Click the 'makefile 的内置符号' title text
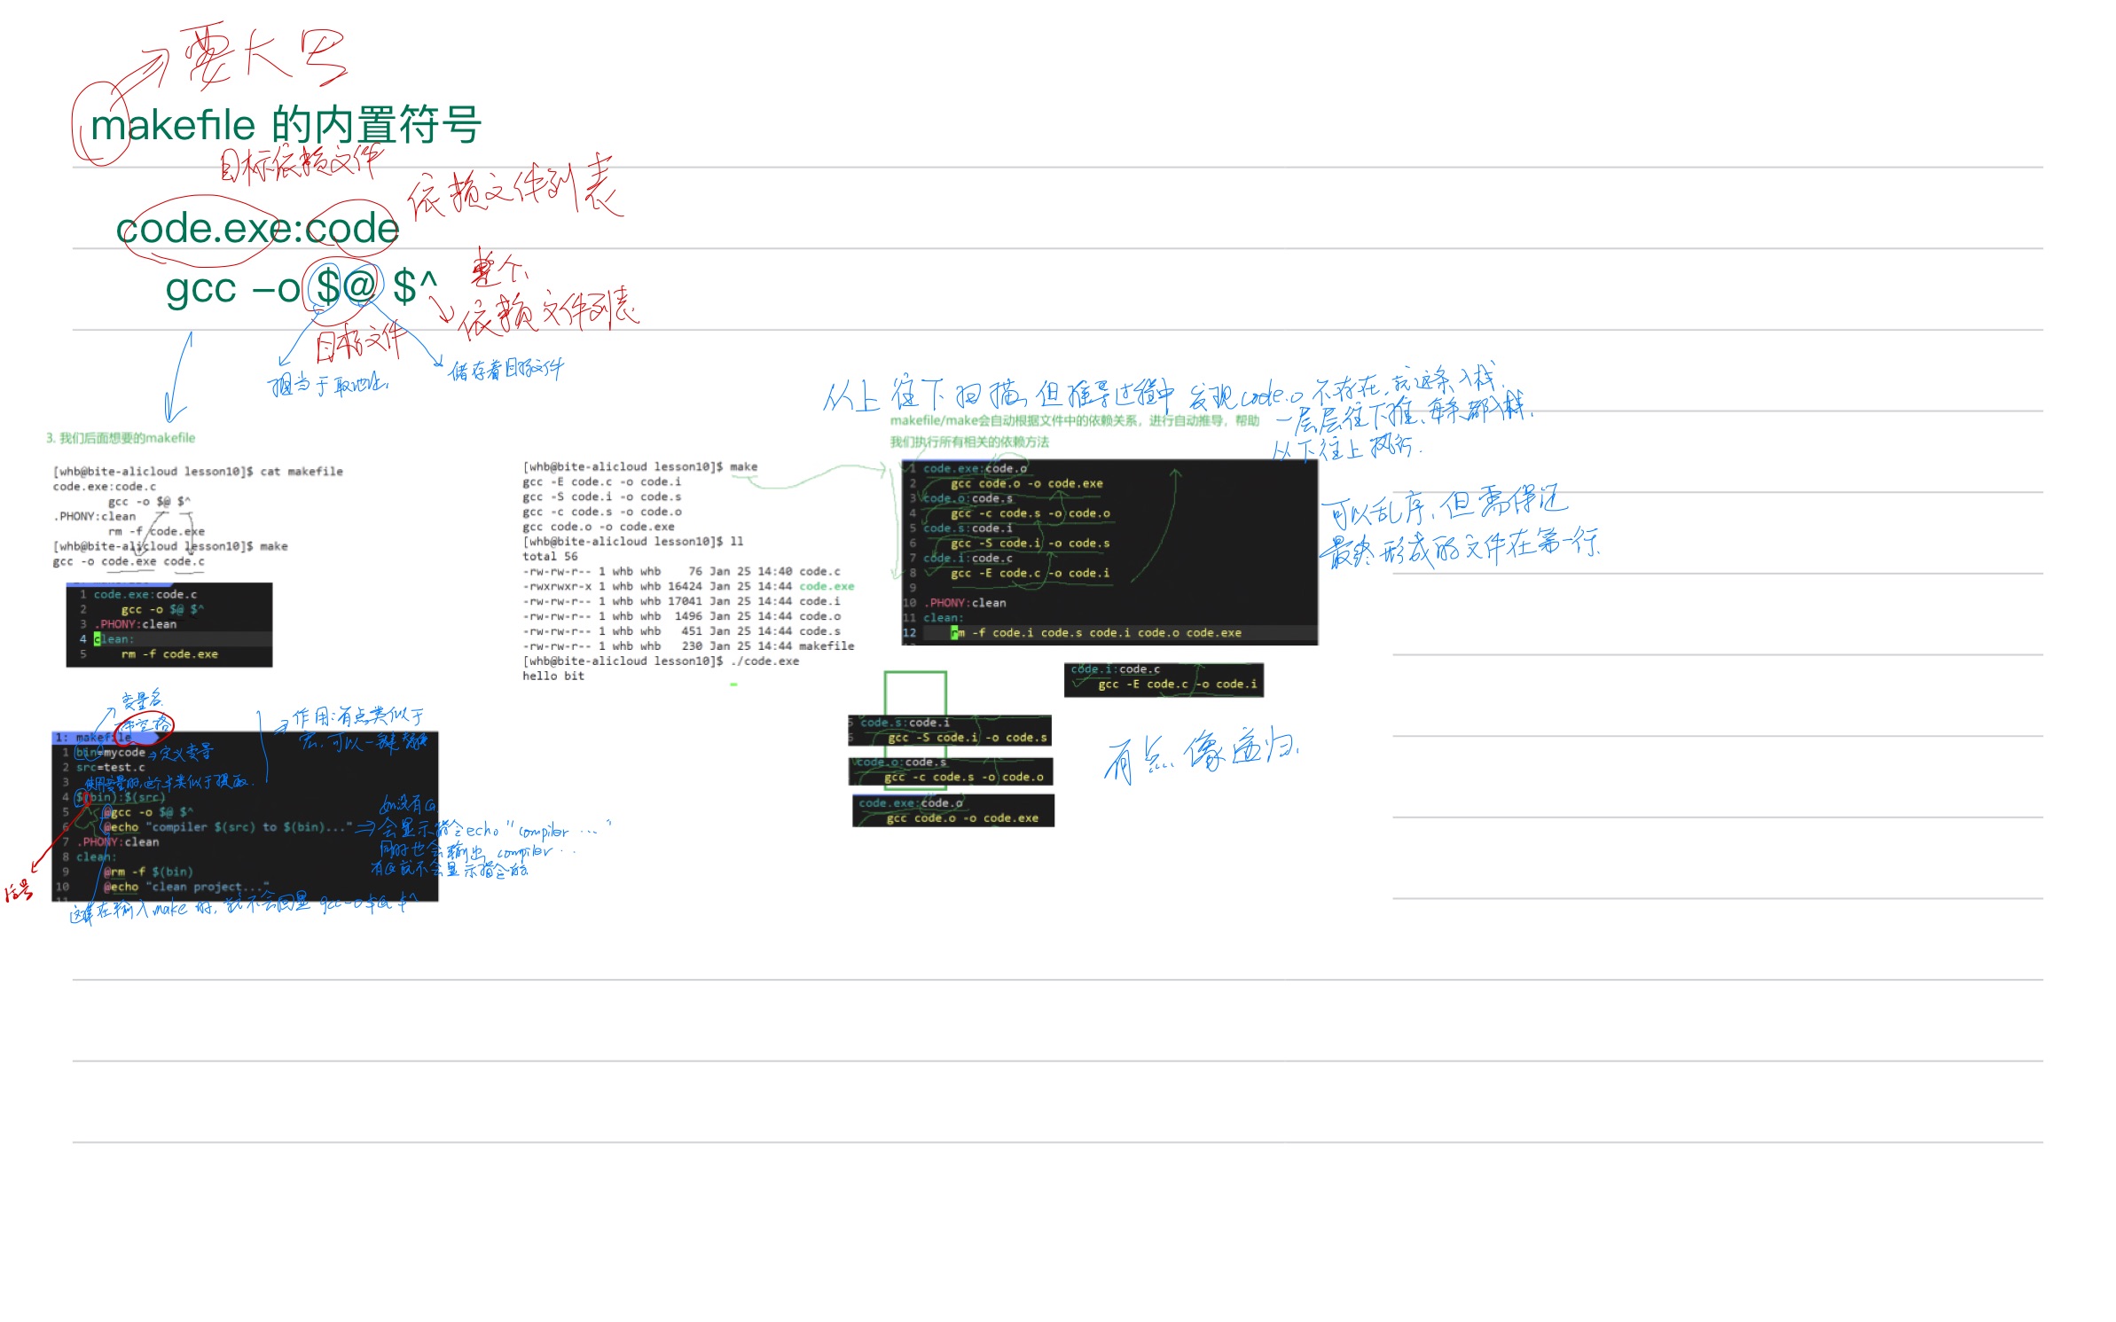This screenshot has height=1322, width=2116. (x=286, y=125)
